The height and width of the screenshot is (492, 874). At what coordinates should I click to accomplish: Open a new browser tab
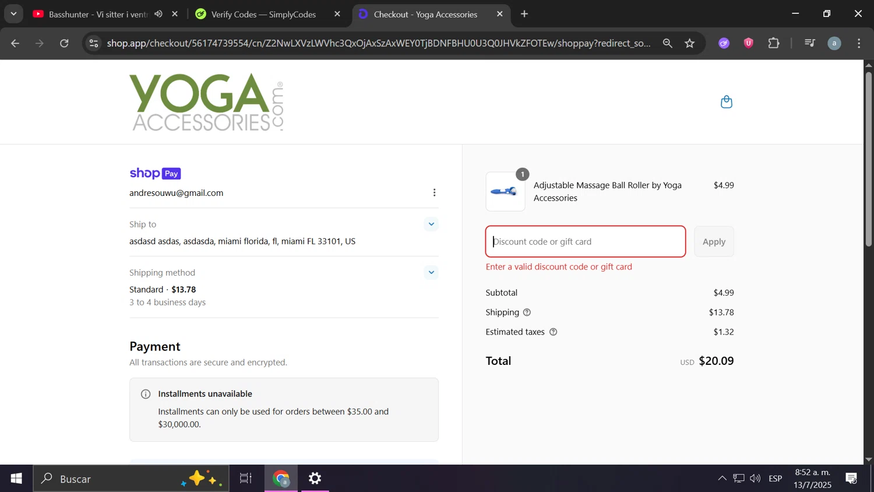coord(524,14)
